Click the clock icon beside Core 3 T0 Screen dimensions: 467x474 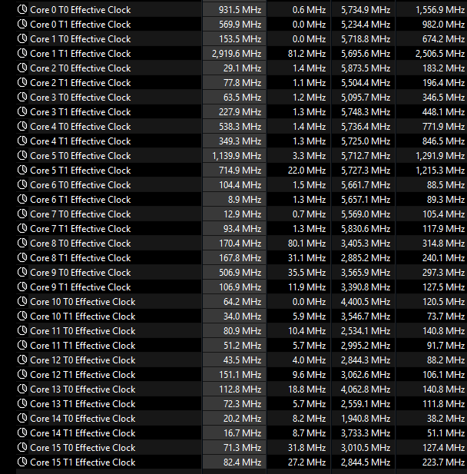[x=22, y=97]
